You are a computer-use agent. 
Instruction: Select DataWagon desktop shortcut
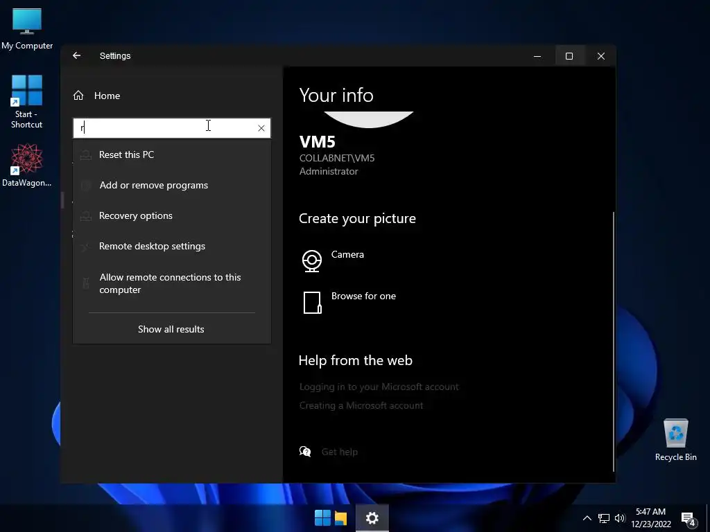tap(27, 166)
